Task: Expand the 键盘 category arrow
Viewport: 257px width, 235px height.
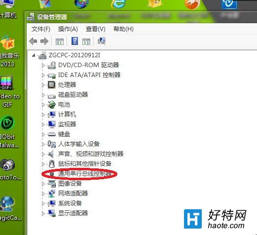Action: (x=43, y=134)
